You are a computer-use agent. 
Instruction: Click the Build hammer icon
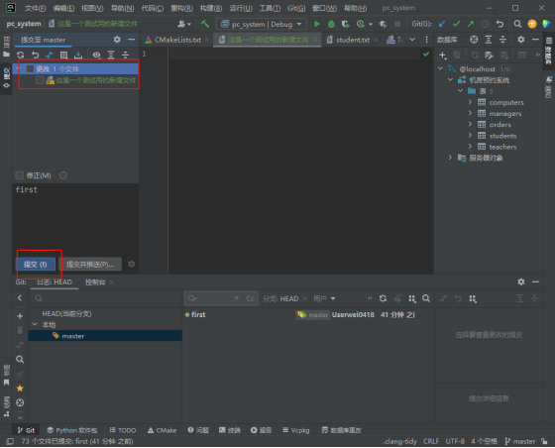(205, 24)
